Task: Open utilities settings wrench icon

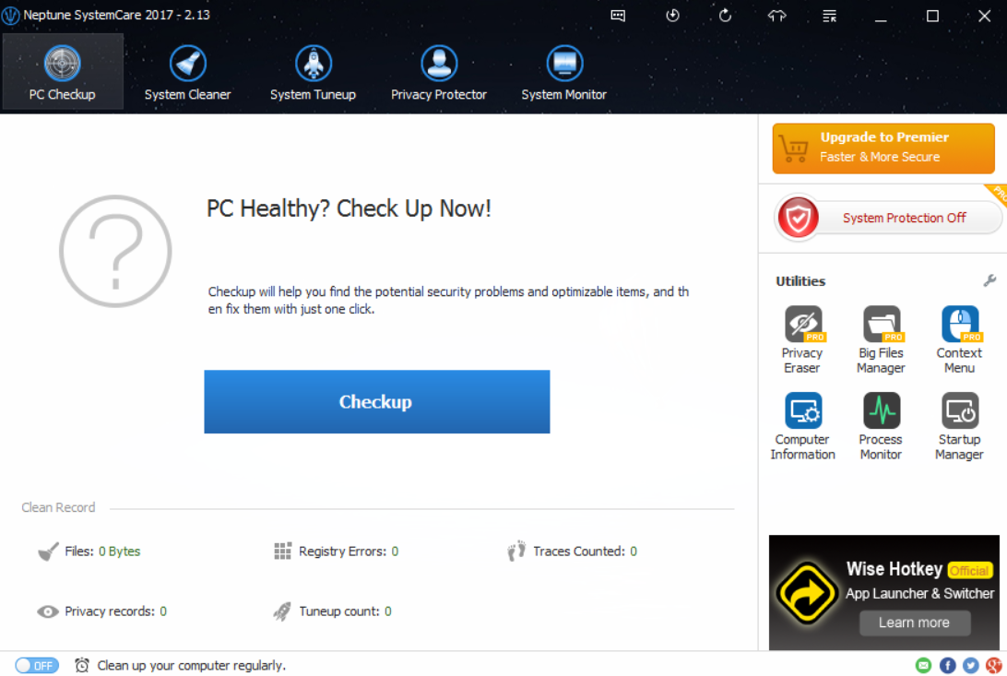Action: pyautogui.click(x=989, y=280)
